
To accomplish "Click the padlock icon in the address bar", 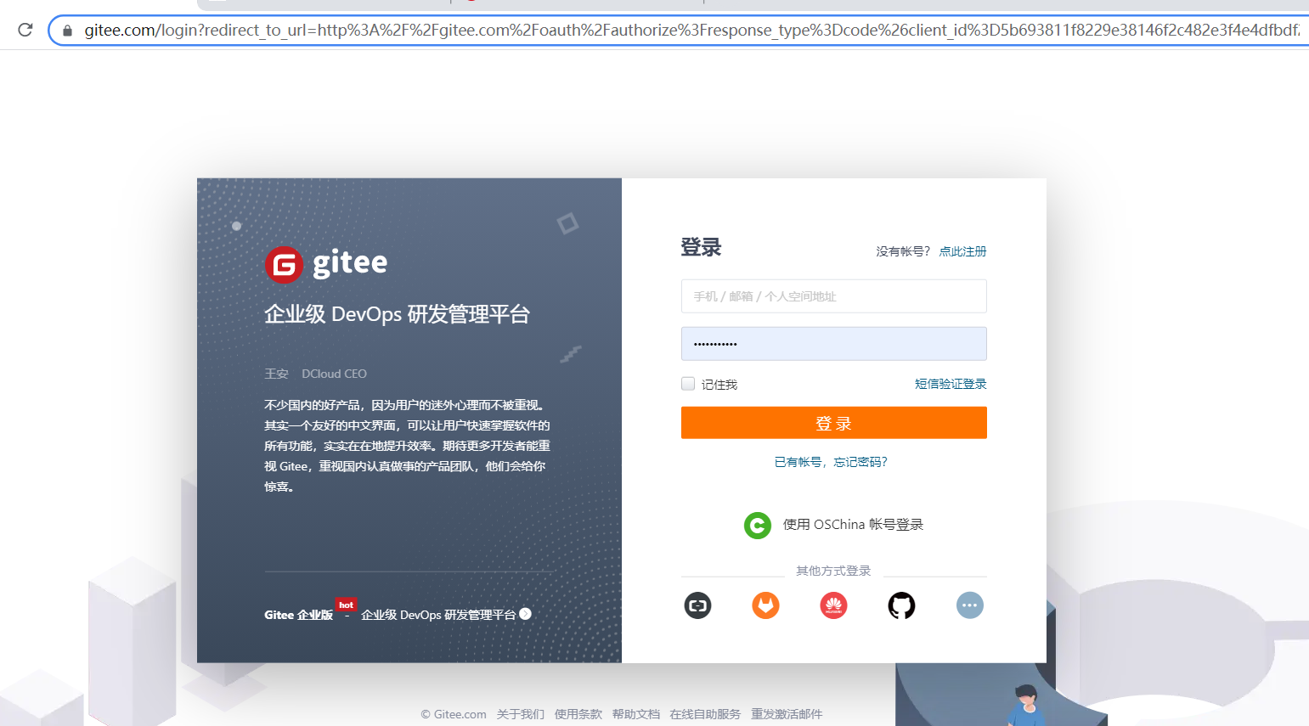I will click(66, 30).
